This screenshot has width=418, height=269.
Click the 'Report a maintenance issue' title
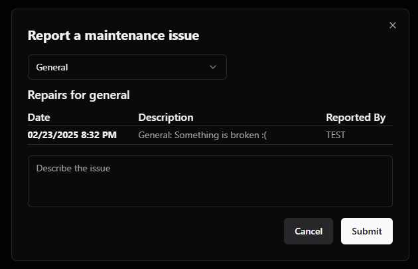pyautogui.click(x=113, y=35)
